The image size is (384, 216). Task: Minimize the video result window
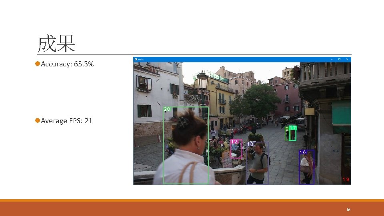tap(332, 59)
